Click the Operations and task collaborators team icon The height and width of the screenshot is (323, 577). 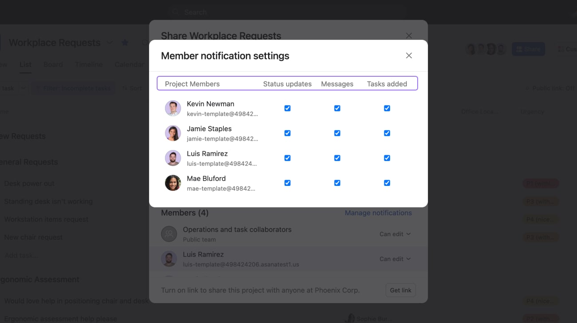click(169, 234)
